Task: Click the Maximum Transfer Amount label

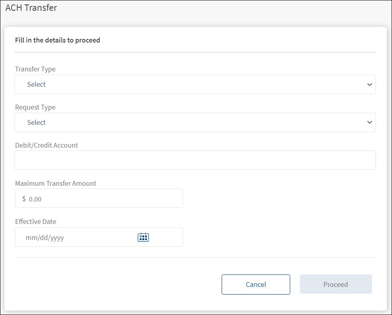Action: pyautogui.click(x=56, y=183)
